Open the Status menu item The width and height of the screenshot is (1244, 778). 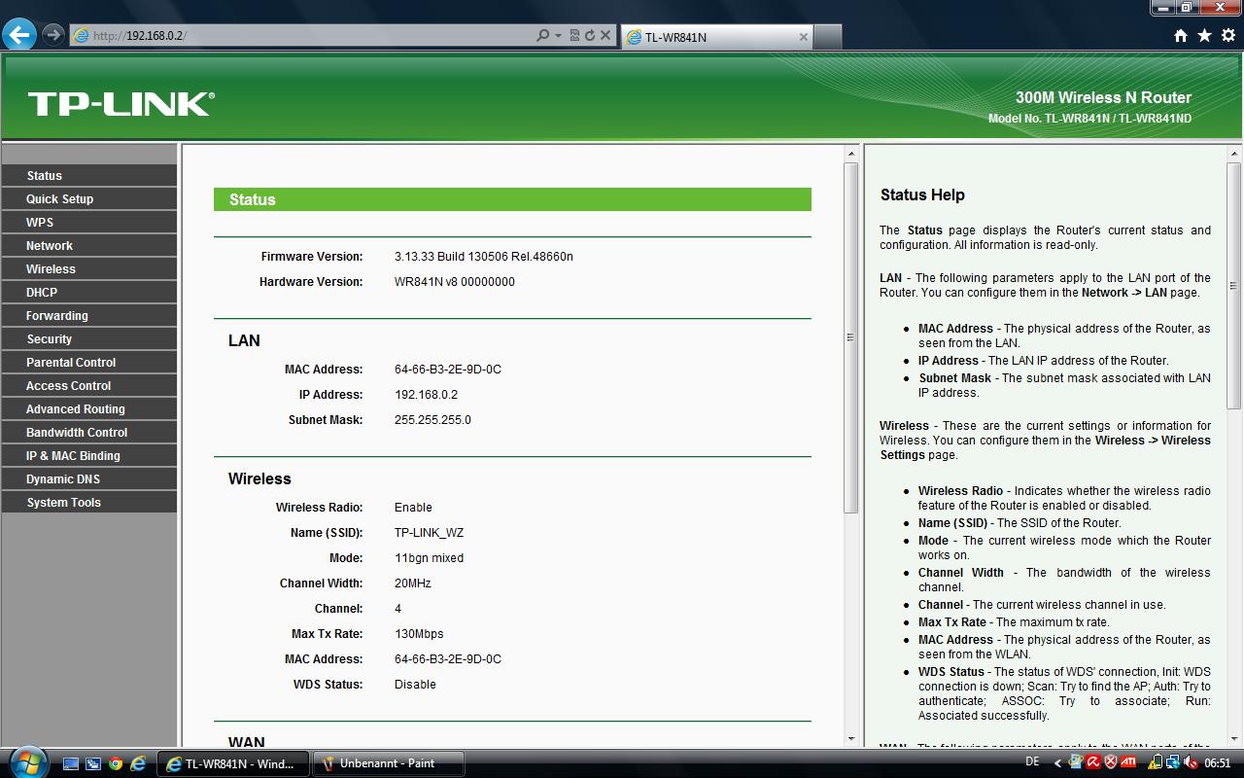pos(89,175)
